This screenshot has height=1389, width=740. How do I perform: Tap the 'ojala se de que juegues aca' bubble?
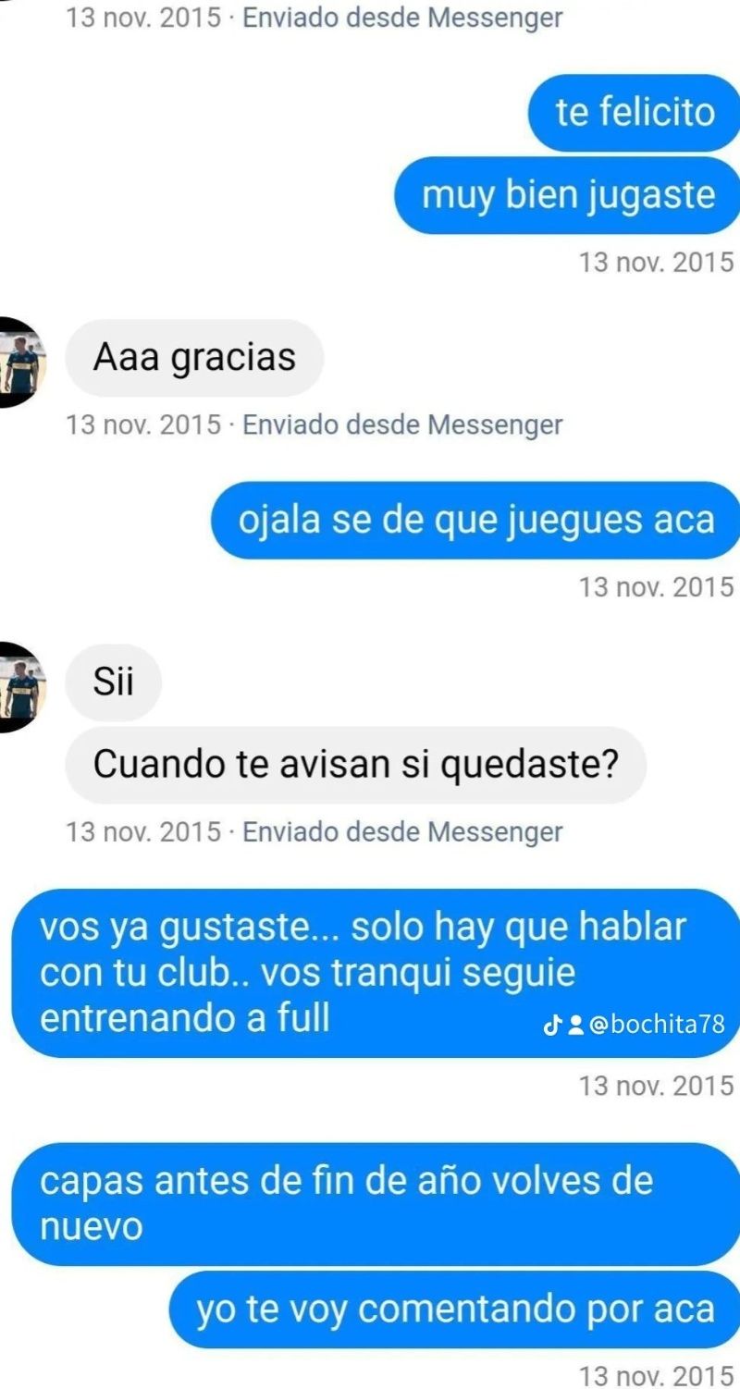coord(476,520)
